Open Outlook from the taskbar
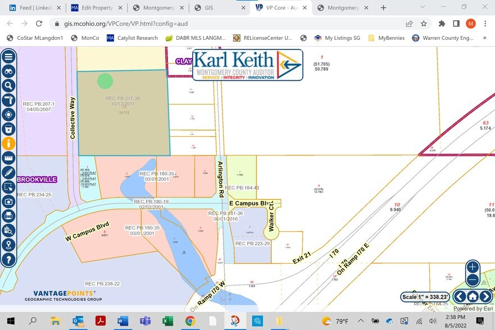This screenshot has height=330, width=495. (x=78, y=321)
